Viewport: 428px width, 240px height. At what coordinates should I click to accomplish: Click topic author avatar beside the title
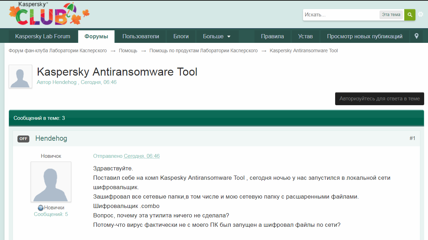(20, 76)
